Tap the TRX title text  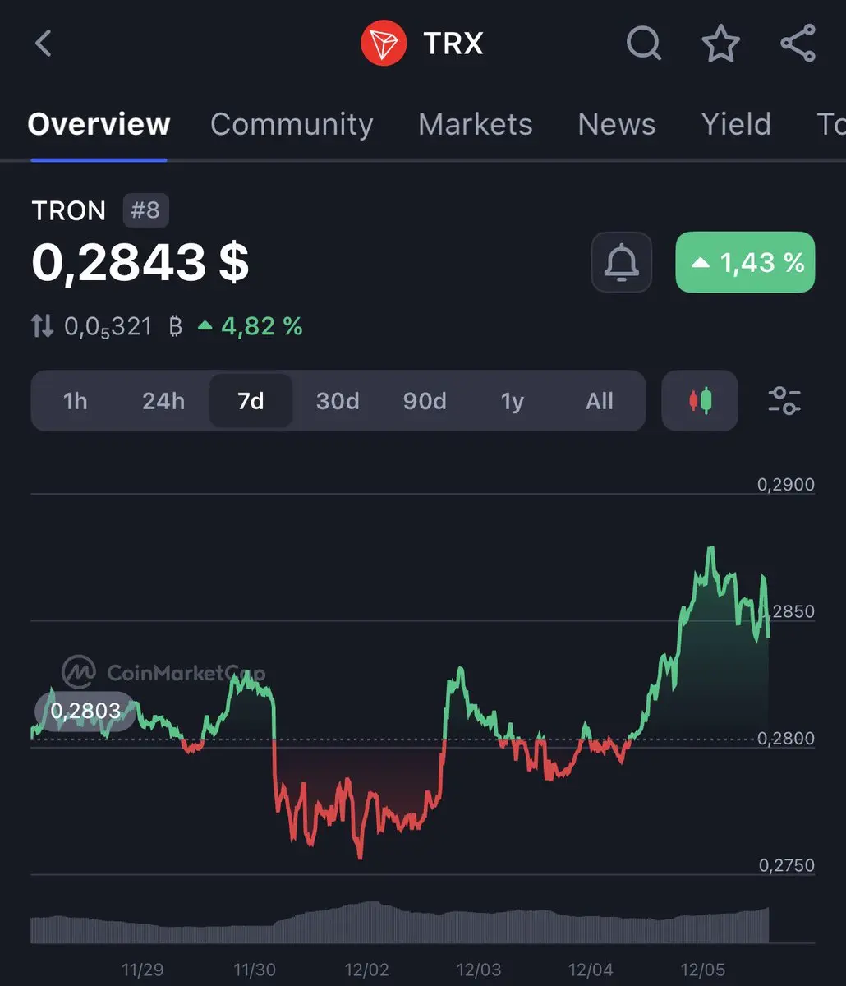(x=453, y=43)
